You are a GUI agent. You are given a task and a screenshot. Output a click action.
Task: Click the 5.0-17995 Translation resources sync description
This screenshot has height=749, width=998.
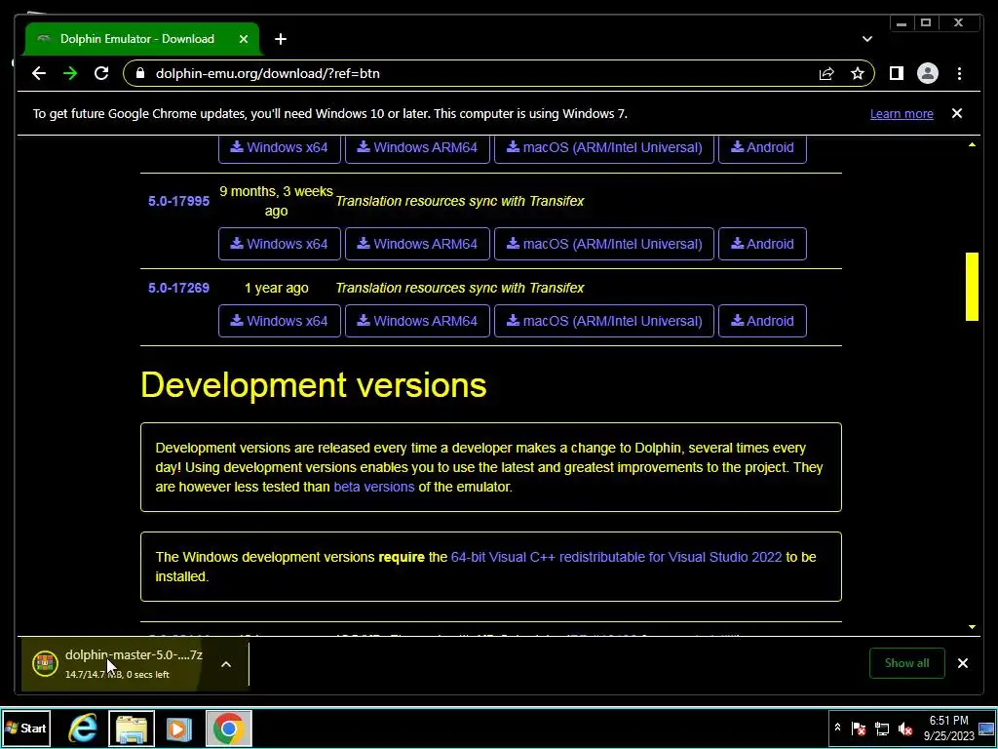(x=460, y=201)
